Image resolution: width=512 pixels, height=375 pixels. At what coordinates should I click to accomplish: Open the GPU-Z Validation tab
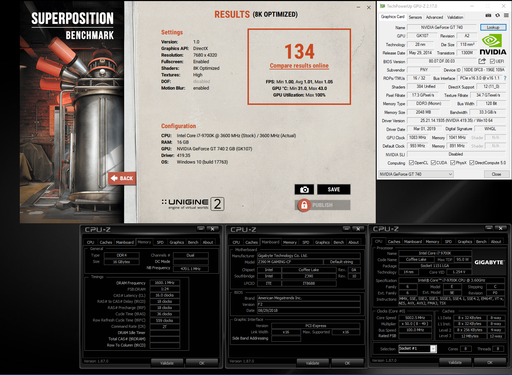455,17
